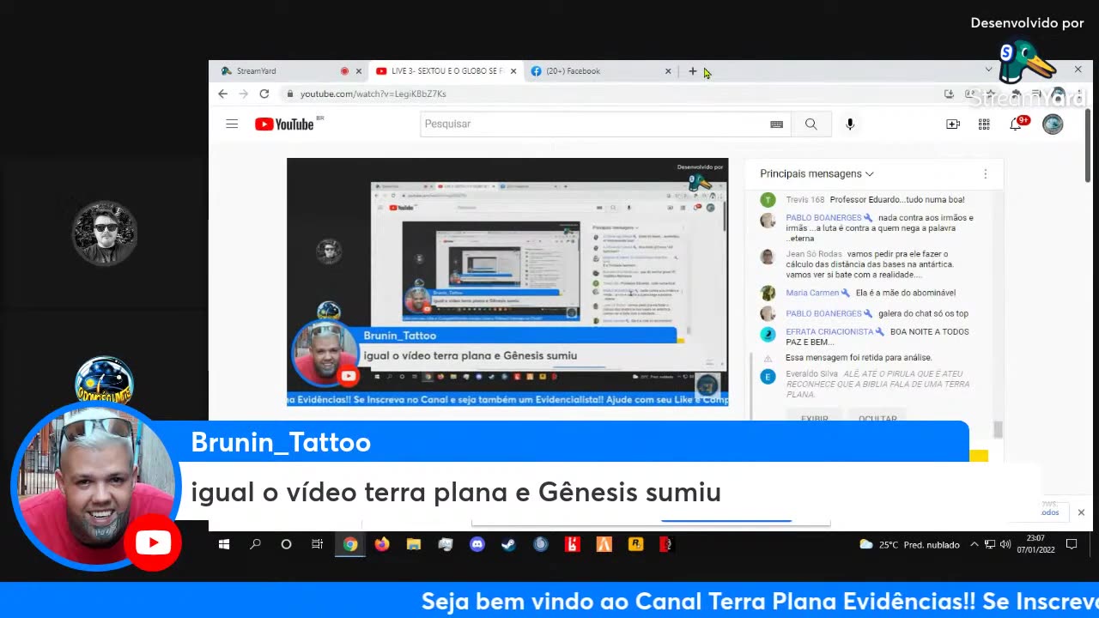
Task: Click the Cortana circle icon
Action: (x=287, y=544)
